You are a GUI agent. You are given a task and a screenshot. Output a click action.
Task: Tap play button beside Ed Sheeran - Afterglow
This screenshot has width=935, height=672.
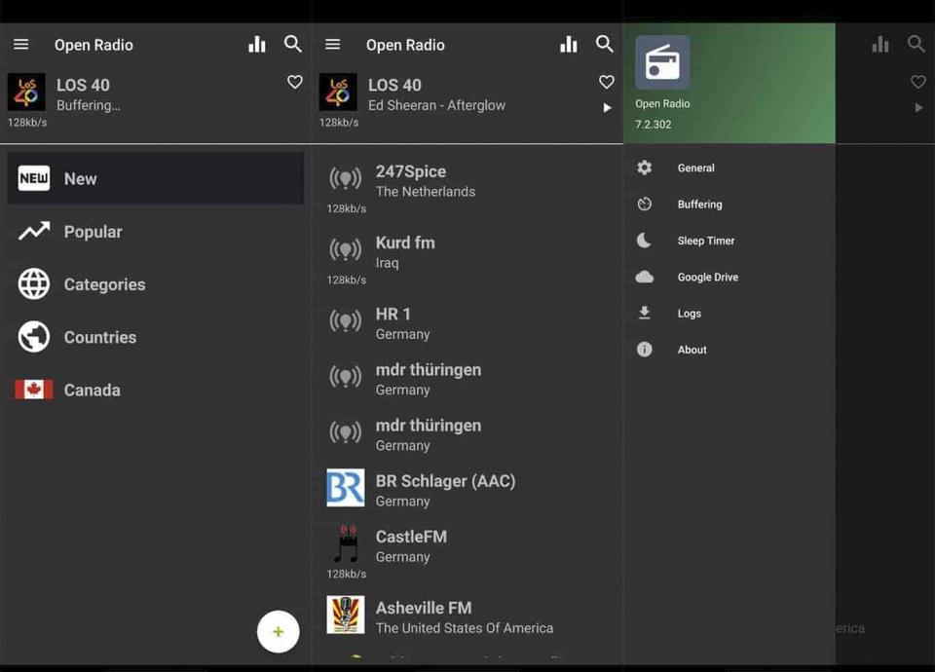[x=607, y=108]
